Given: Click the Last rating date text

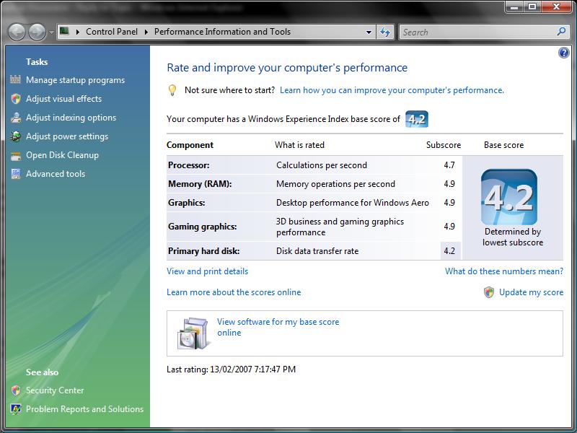Looking at the screenshot, I should [231, 369].
